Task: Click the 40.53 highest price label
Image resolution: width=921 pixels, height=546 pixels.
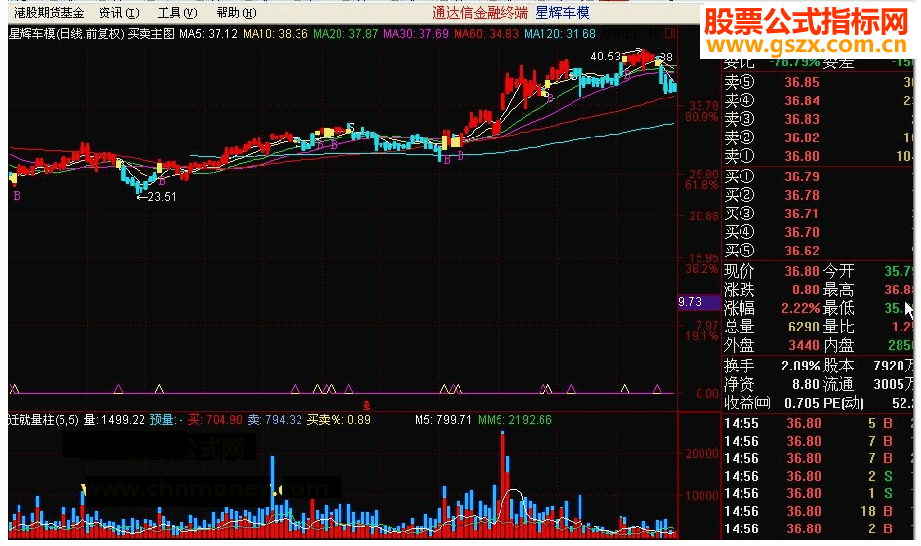Action: (605, 57)
